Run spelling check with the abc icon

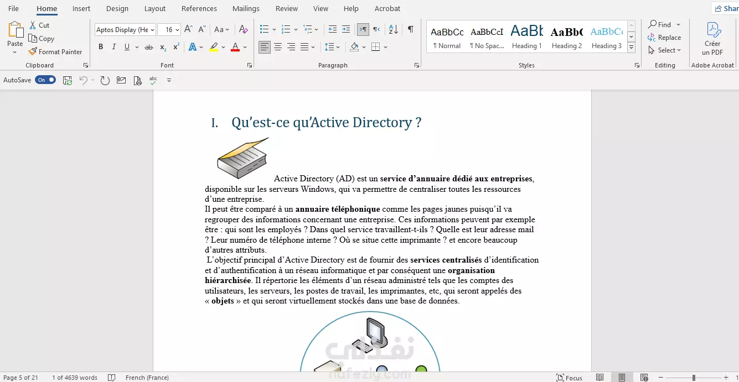pyautogui.click(x=153, y=80)
